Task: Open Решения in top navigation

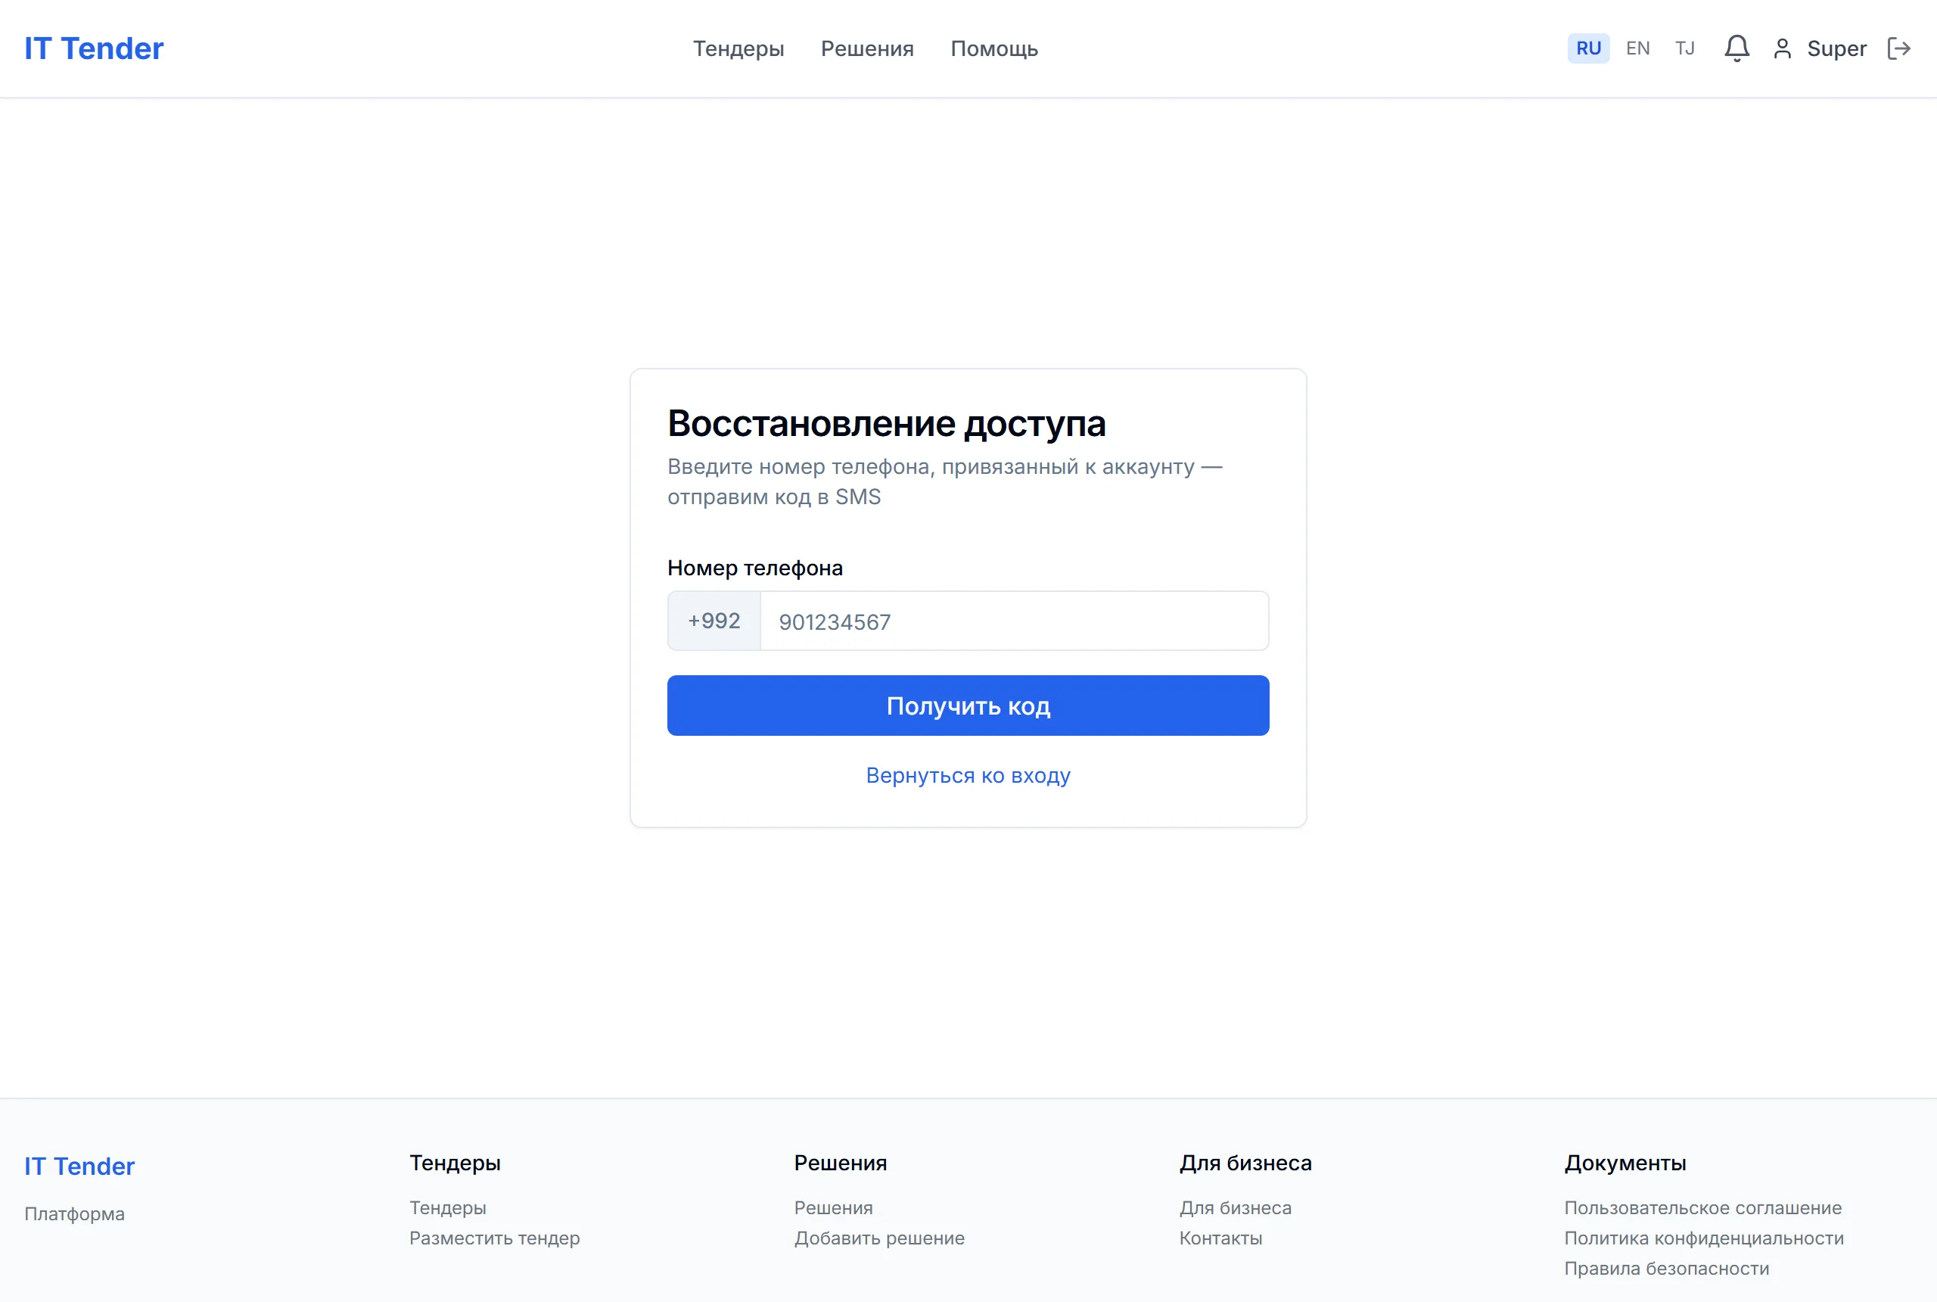Action: coord(866,49)
